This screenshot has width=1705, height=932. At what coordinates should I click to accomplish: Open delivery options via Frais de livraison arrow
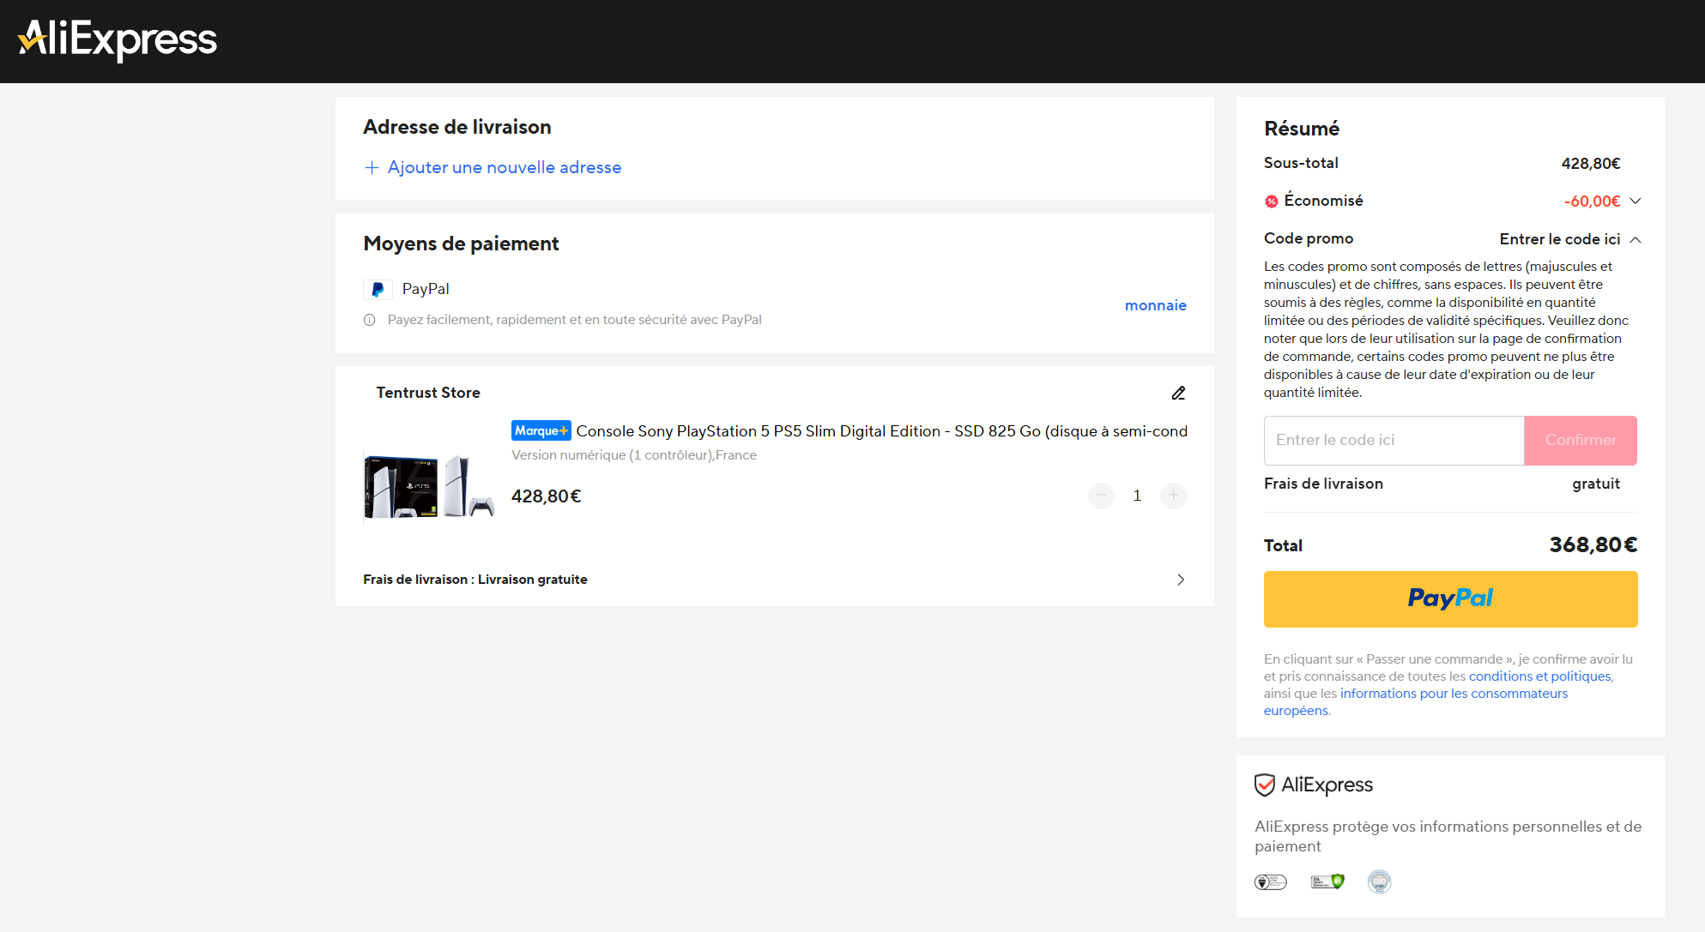[x=1181, y=580]
